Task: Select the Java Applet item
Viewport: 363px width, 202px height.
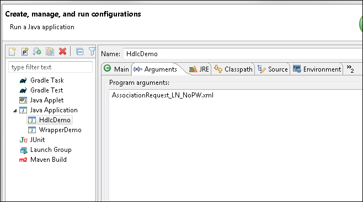Action: coord(47,100)
